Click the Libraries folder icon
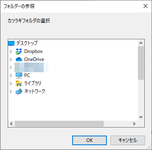The image size is (152, 150). pos(19,83)
